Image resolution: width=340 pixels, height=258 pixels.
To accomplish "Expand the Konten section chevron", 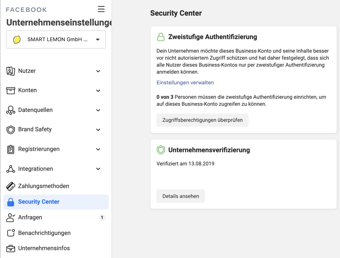I will [x=98, y=91].
